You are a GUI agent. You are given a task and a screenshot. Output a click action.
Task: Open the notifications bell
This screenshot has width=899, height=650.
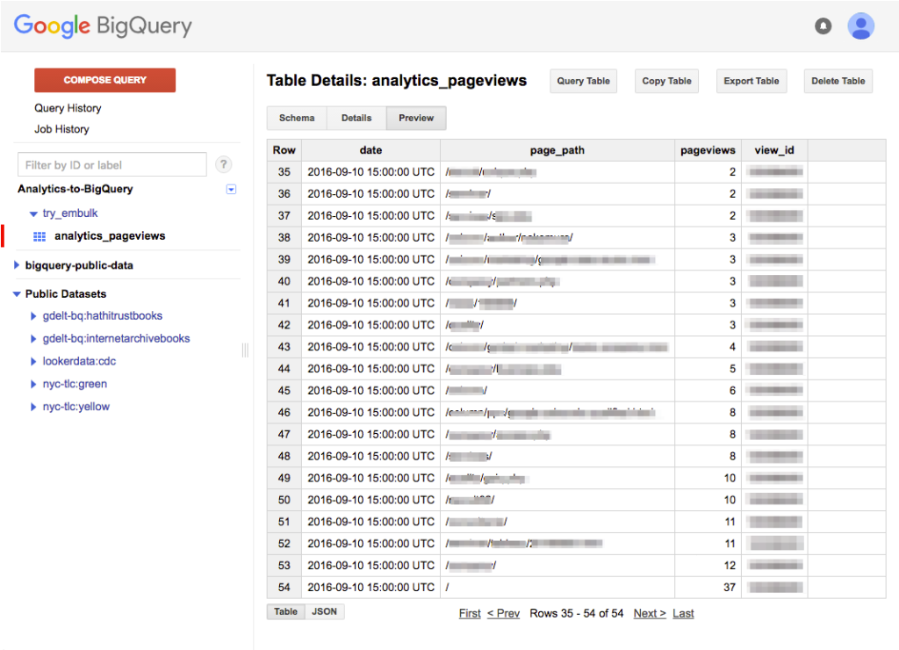point(823,26)
